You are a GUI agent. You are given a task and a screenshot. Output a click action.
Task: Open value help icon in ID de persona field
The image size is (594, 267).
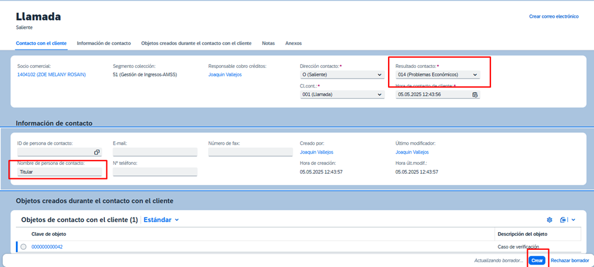pos(96,152)
